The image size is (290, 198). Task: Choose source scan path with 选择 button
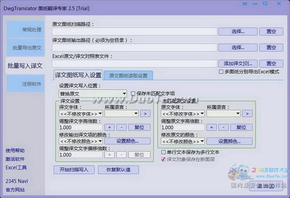(238, 31)
